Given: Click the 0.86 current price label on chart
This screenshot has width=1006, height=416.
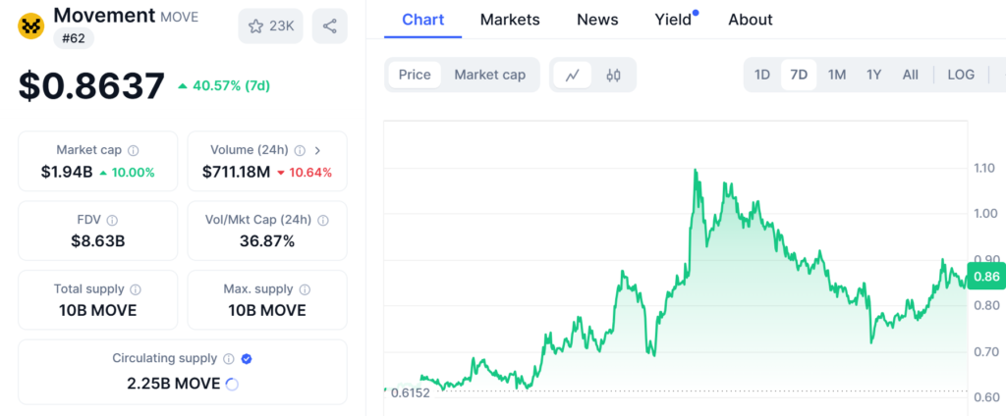Looking at the screenshot, I should pyautogui.click(x=985, y=277).
